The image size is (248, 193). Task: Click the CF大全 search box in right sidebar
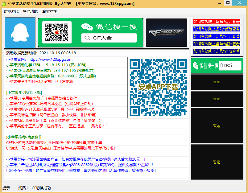click(230, 66)
